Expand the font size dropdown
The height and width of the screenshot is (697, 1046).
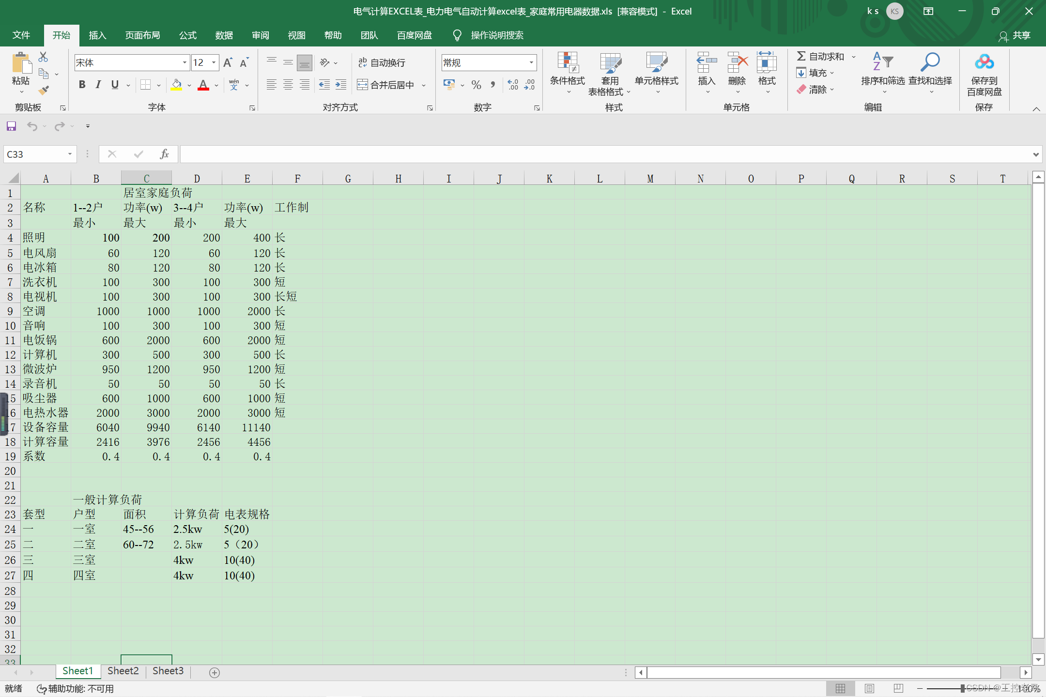214,63
